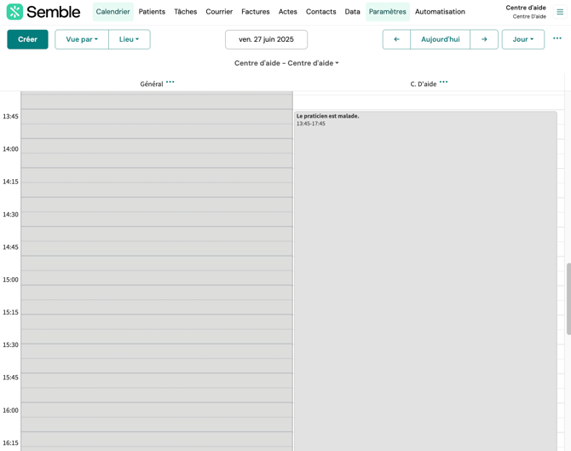This screenshot has width=571, height=451.
Task: Click the Général column header
Action: (152, 84)
